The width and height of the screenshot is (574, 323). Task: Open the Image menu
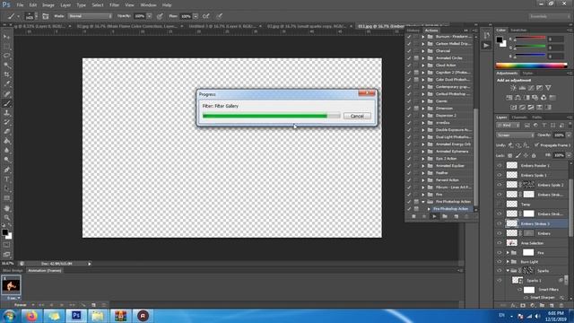[48, 5]
